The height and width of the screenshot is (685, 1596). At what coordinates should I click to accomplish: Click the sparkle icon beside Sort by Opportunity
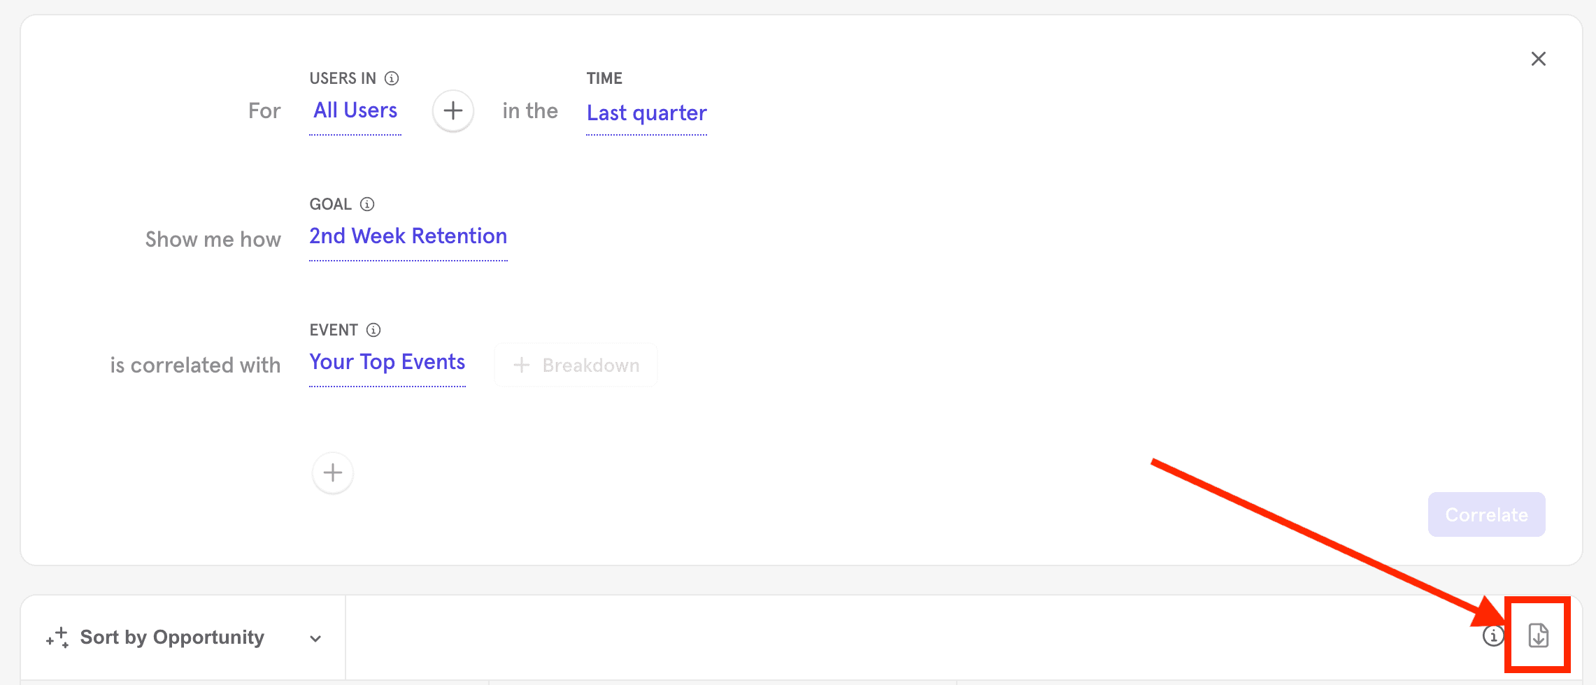click(x=57, y=637)
